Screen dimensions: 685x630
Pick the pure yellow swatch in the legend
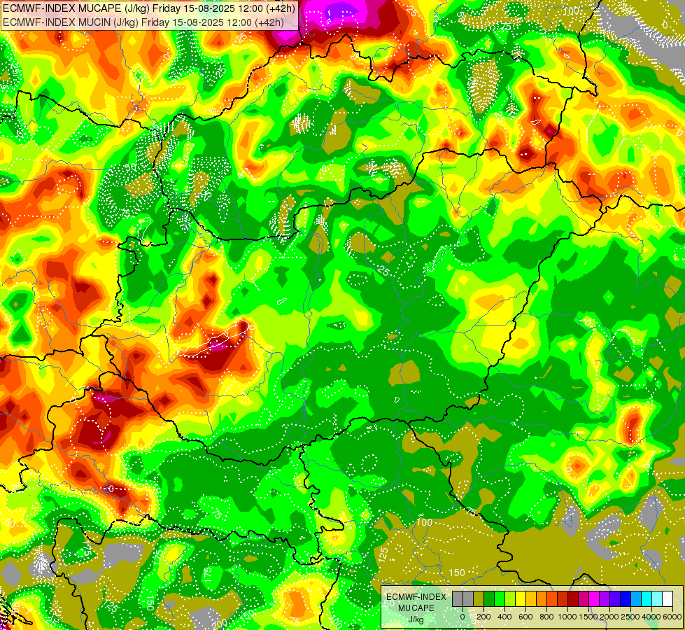[521, 598]
